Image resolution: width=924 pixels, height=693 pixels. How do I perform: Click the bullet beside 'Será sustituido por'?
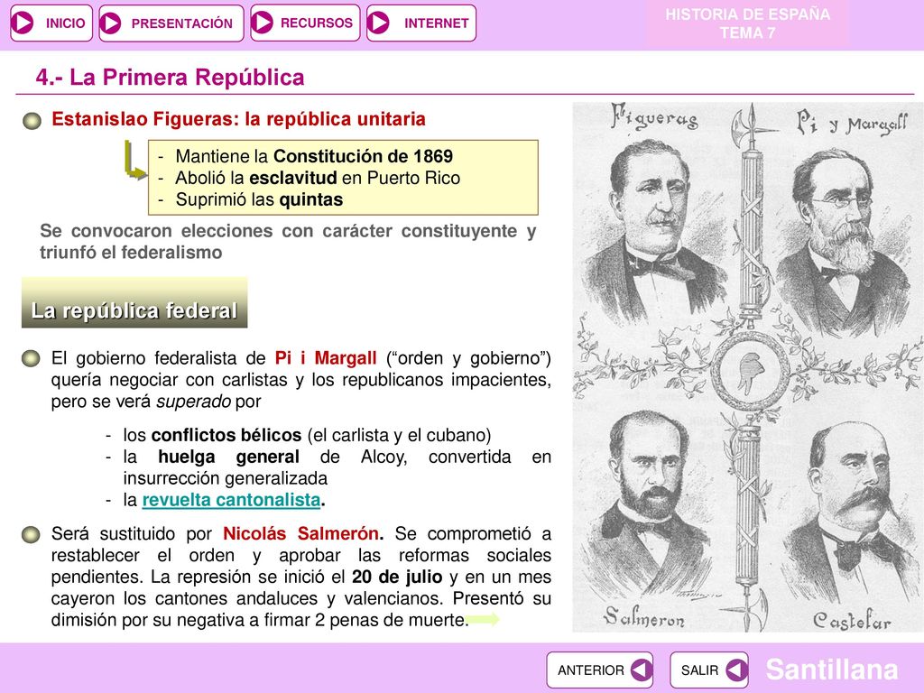[31, 534]
